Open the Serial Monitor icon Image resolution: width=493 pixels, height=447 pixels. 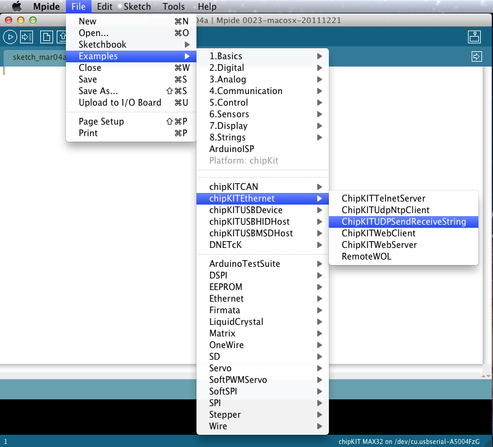(474, 37)
